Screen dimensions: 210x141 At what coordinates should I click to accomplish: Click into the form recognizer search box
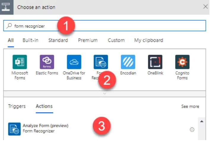pyautogui.click(x=105, y=26)
